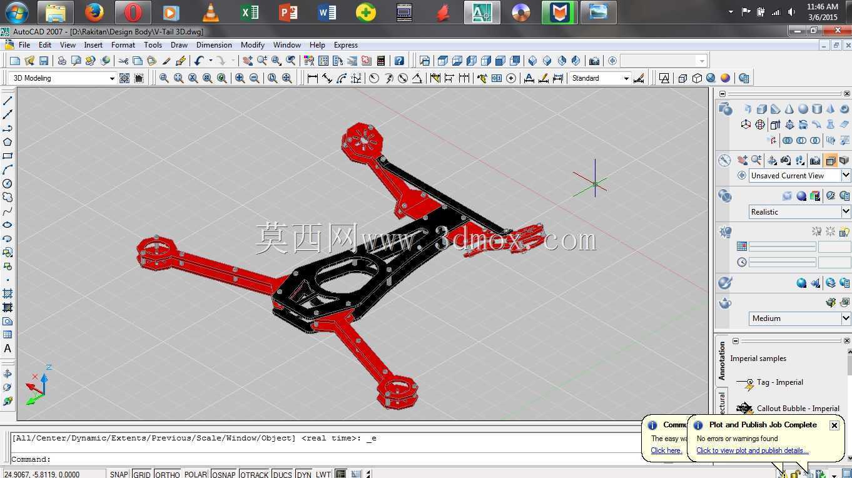This screenshot has width=852, height=478.
Task: Open the 3D Modeling workspace dropdown
Action: pos(112,78)
